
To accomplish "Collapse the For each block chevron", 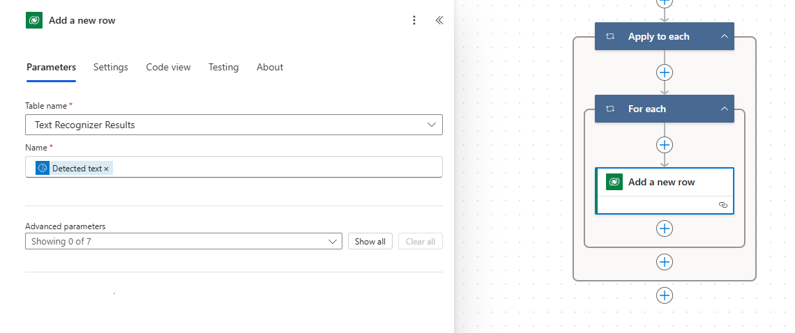I will 724,109.
